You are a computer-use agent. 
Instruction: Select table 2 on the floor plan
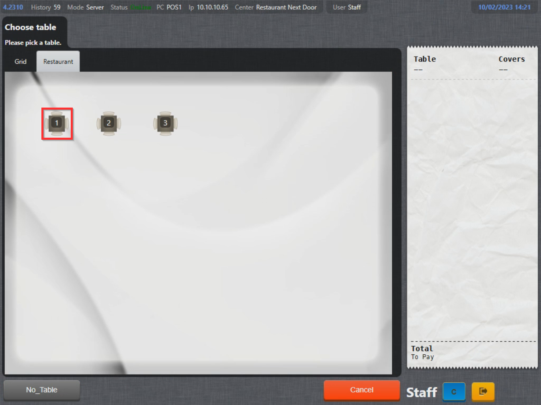coord(109,123)
